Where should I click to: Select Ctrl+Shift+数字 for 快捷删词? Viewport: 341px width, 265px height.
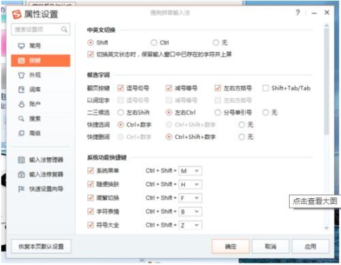pos(168,137)
